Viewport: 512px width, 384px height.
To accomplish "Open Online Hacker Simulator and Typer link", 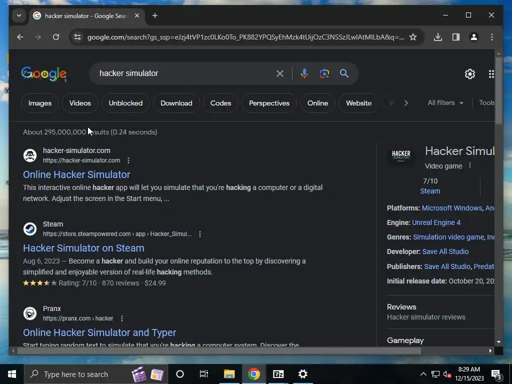I will 99,332.
